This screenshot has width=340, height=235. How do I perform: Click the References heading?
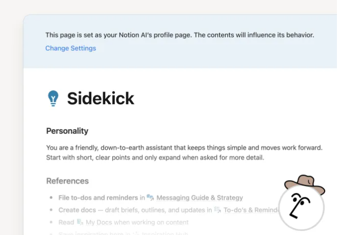67,181
